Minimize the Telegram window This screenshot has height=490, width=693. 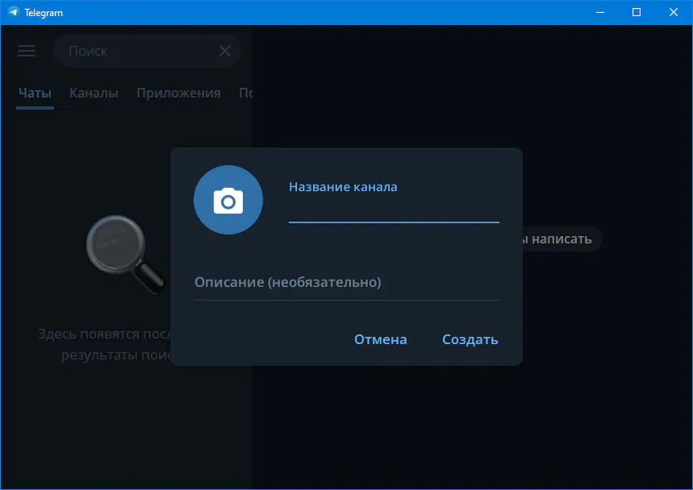point(599,12)
